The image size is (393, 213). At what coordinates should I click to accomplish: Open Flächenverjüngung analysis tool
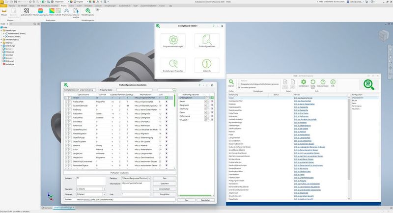(40, 12)
